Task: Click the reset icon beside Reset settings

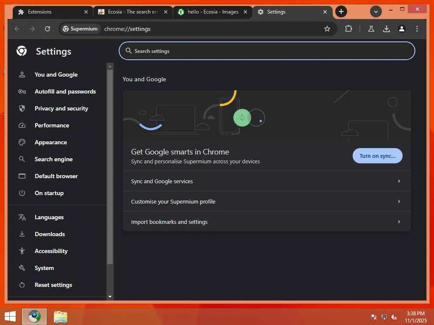Action: pos(22,285)
